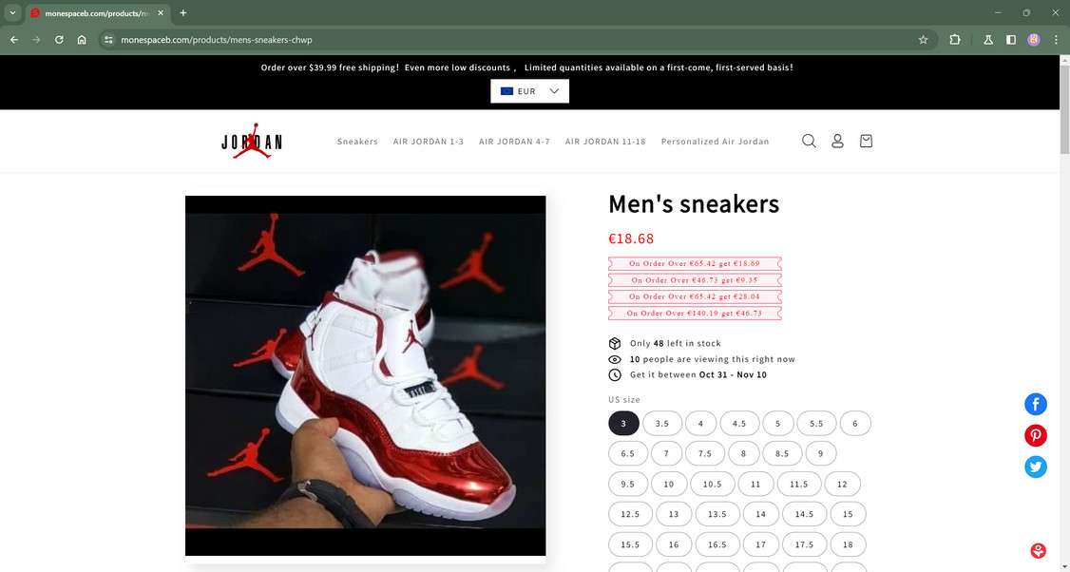Viewport: 1070px width, 572px height.
Task: Pick size 12
Action: click(842, 484)
